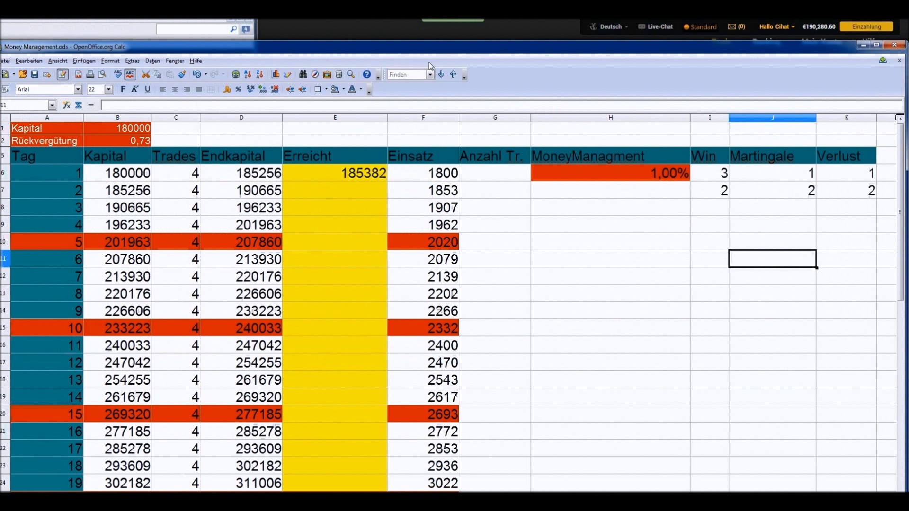Click the Sum sigma icon
909x511 pixels.
[79, 105]
